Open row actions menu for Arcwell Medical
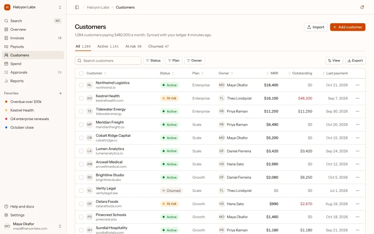 [358, 164]
